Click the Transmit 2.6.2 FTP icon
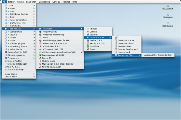This screenshot has width=181, height=120. pos(40,49)
